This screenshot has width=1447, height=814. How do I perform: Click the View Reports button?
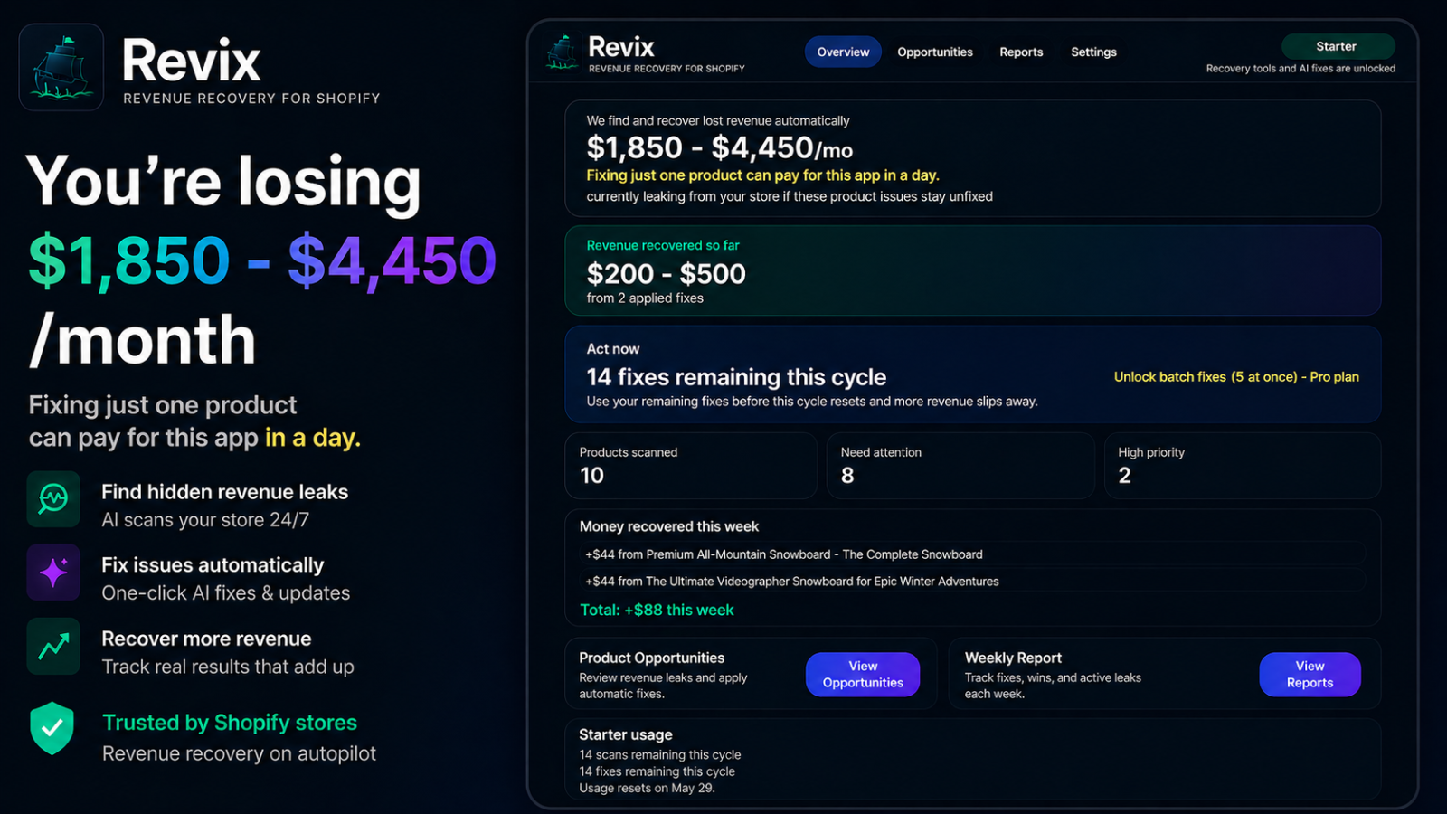pos(1310,675)
